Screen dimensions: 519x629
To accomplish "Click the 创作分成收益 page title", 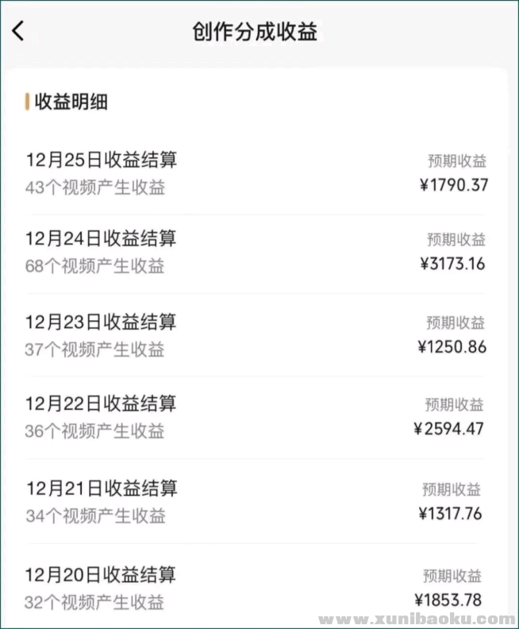I will coord(255,32).
